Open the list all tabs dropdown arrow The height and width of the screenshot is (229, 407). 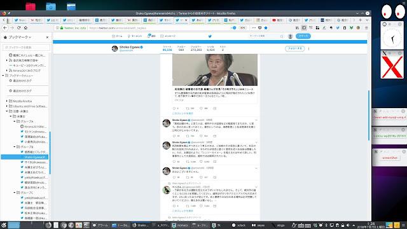point(367,20)
